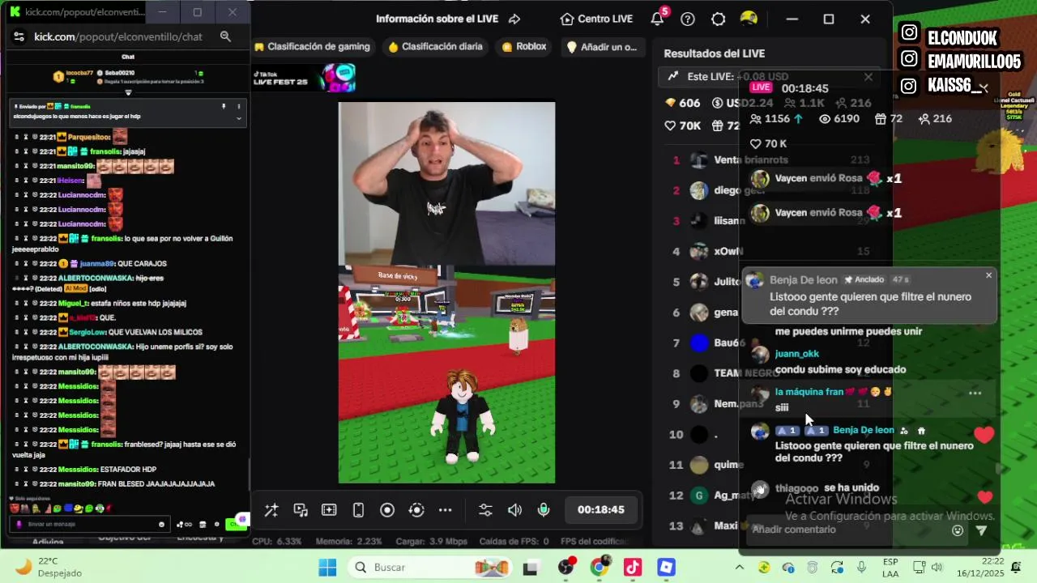The image size is (1037, 583).
Task: Click the record circle button
Action: point(387,510)
